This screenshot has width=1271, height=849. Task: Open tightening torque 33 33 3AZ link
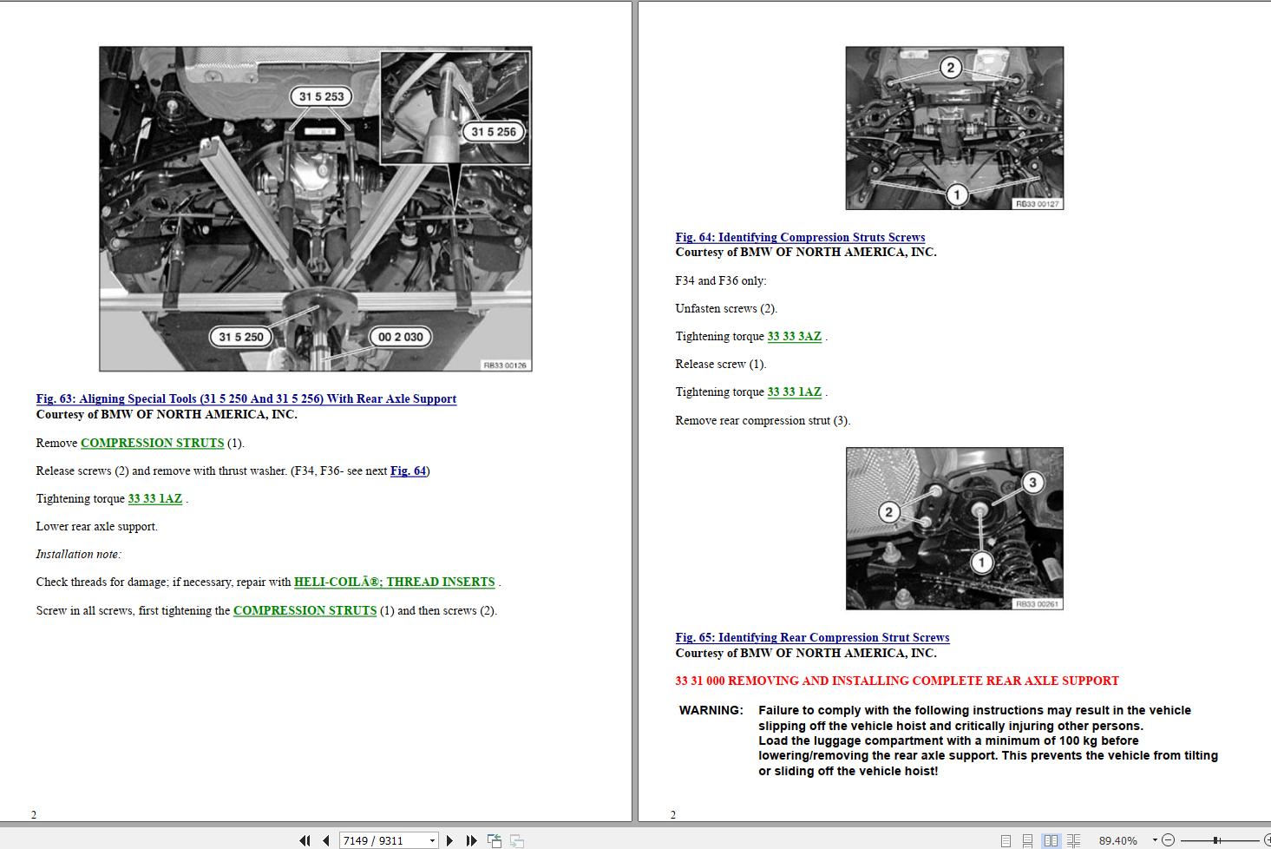pos(794,336)
